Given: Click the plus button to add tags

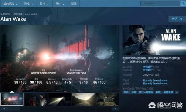Looking at the screenshot, I should click(177, 92).
